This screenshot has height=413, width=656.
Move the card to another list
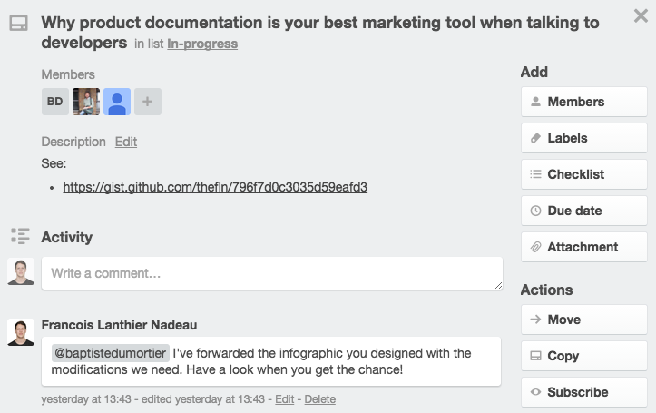(x=583, y=320)
